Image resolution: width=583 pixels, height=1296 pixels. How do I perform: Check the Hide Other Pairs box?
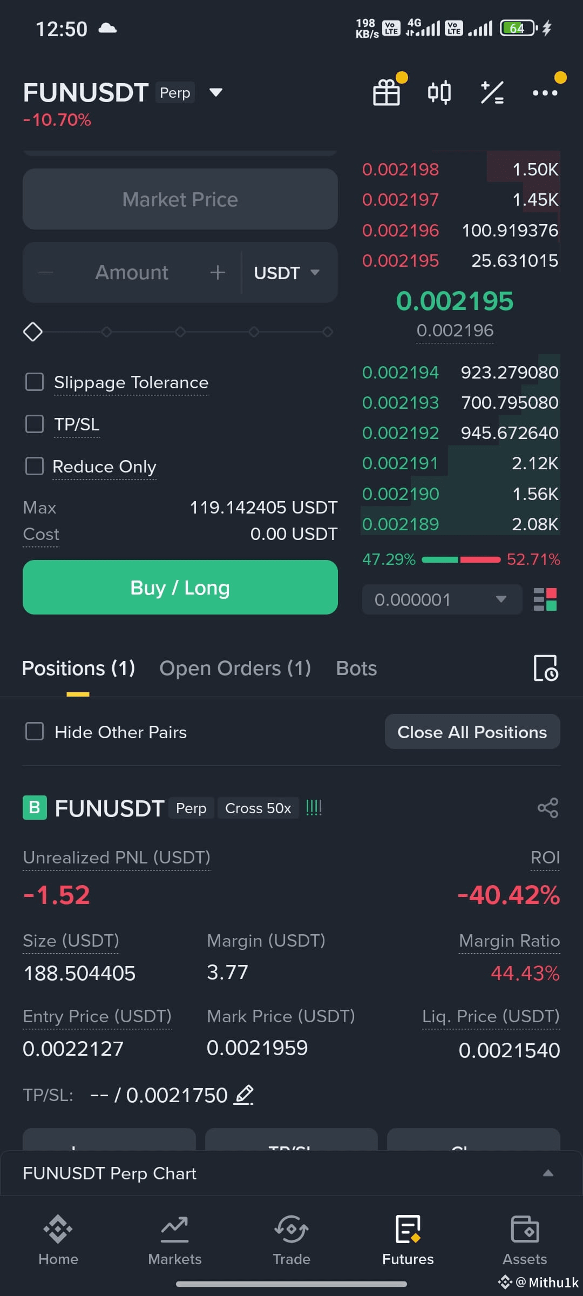35,732
